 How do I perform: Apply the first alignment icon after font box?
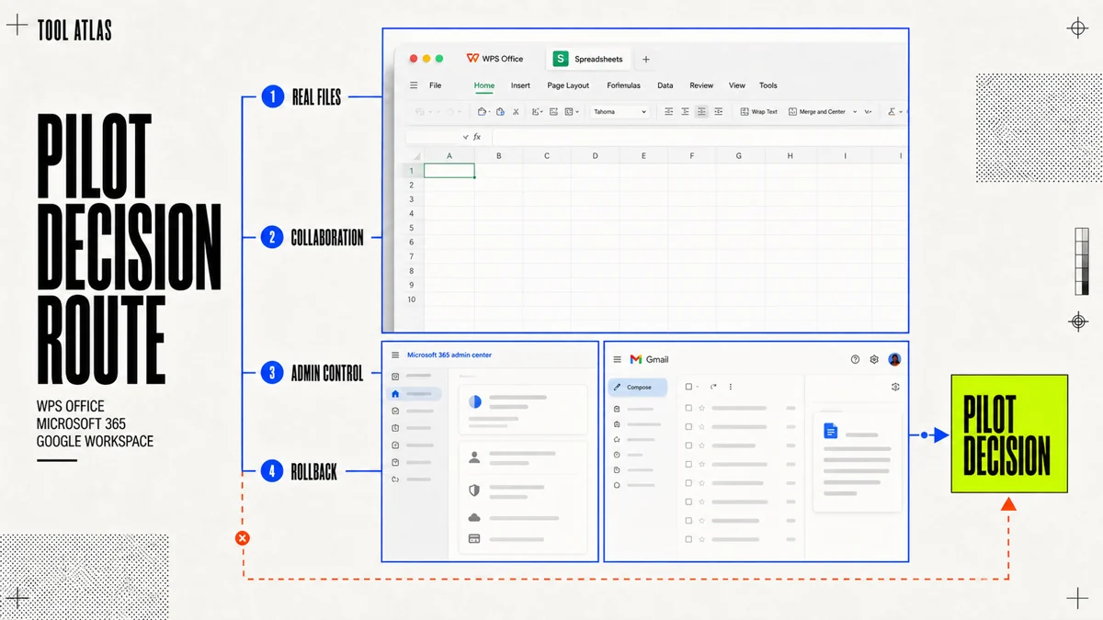point(668,112)
